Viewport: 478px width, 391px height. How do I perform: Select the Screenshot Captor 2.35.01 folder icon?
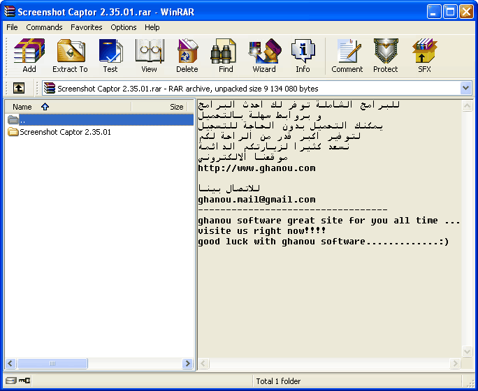13,132
